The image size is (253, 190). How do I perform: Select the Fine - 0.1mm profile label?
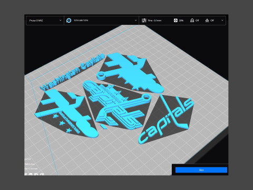pos(154,21)
